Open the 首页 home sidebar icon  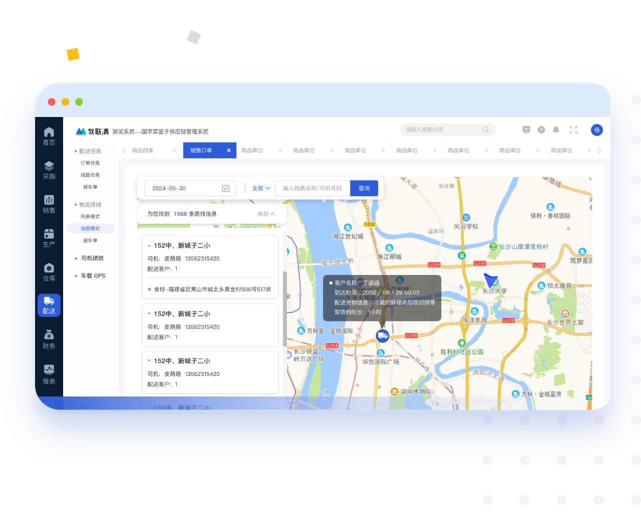tap(49, 136)
